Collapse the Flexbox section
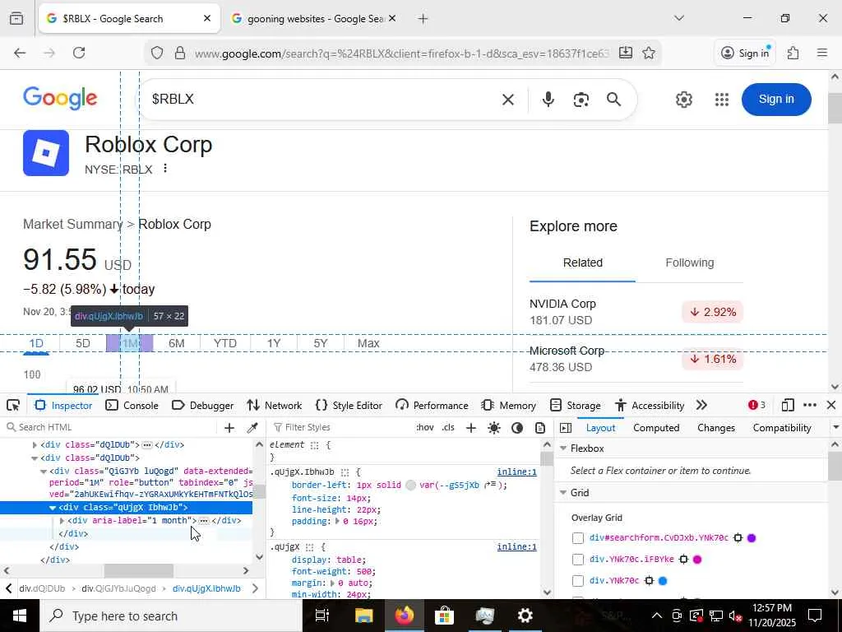 point(563,448)
